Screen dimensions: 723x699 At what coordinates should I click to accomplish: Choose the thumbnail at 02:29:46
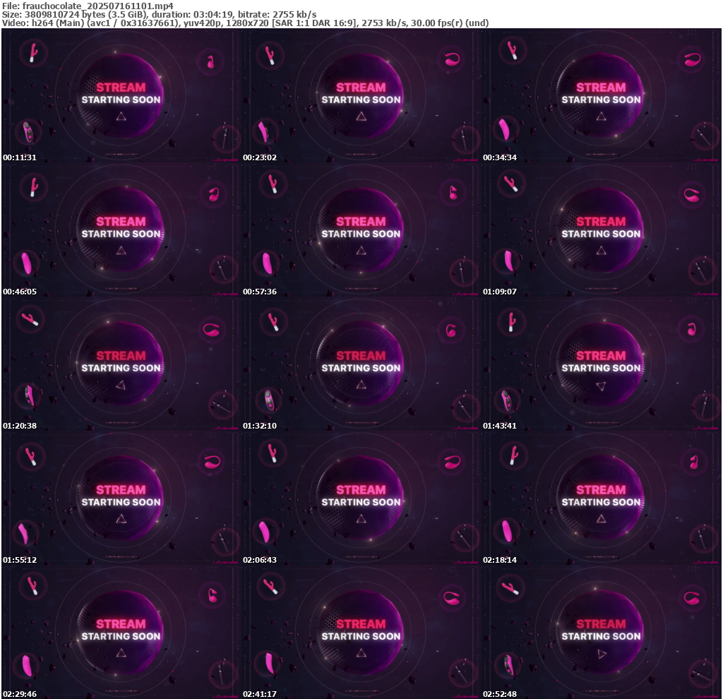pos(121,632)
